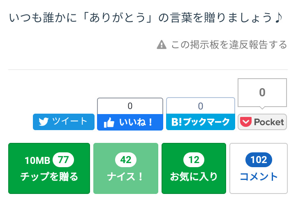
Task: Click the like count bubble above いいね！
Action: (130, 106)
